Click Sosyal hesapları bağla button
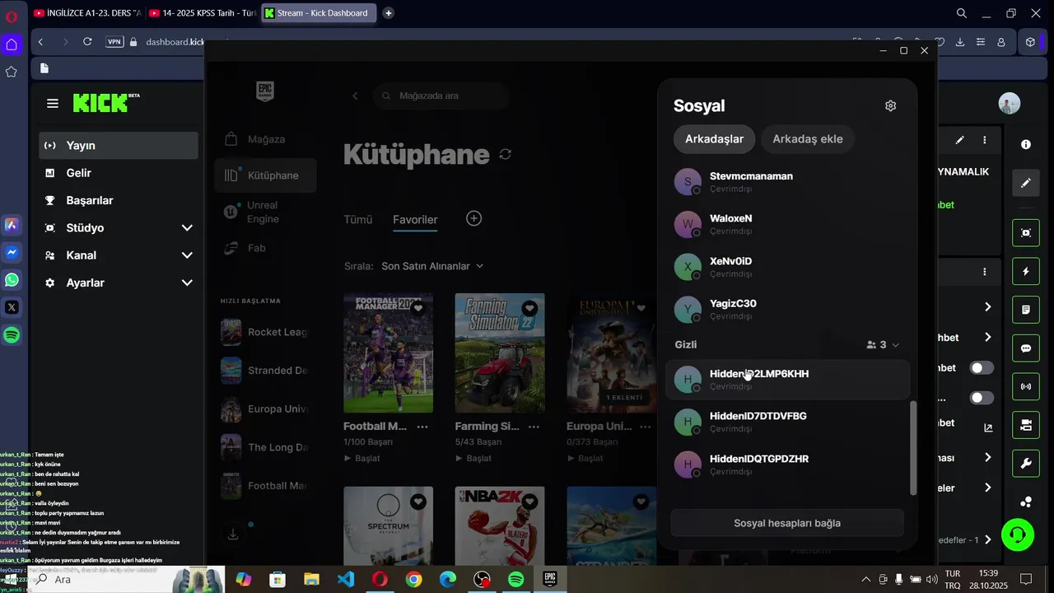The image size is (1054, 593). (x=787, y=523)
